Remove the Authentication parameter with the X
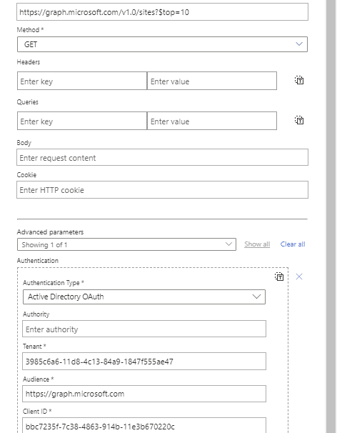This screenshot has height=433, width=337. point(299,277)
